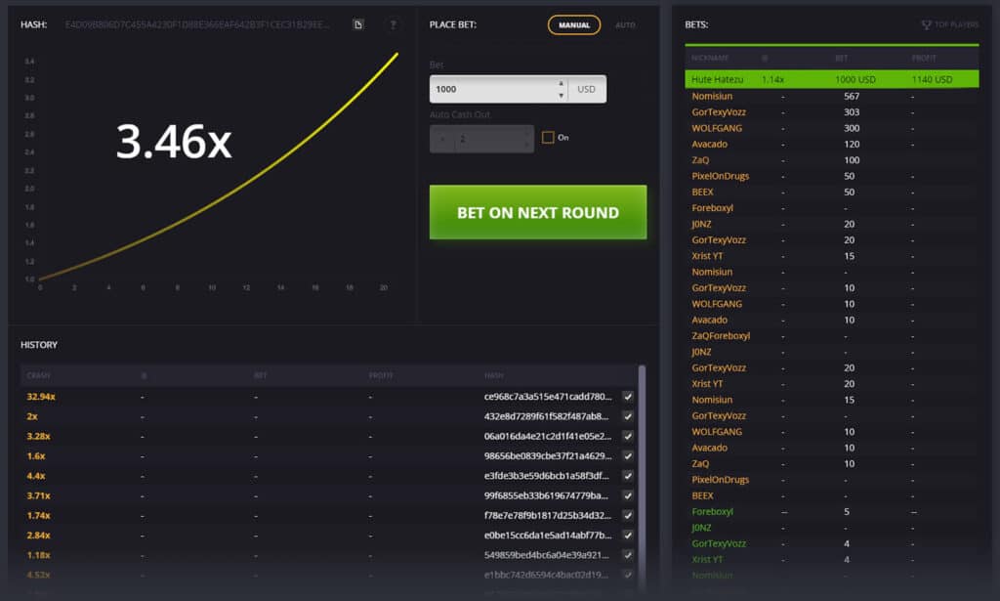Image resolution: width=1000 pixels, height=601 pixels.
Task: Open the USD currency selector
Action: (586, 89)
